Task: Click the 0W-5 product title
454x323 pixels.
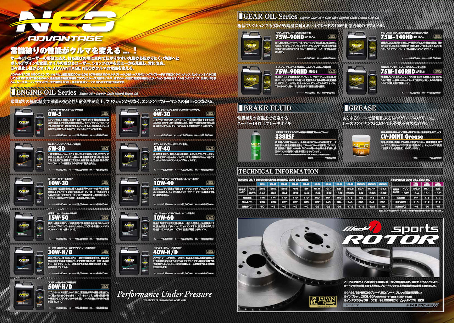Action: [55, 114]
